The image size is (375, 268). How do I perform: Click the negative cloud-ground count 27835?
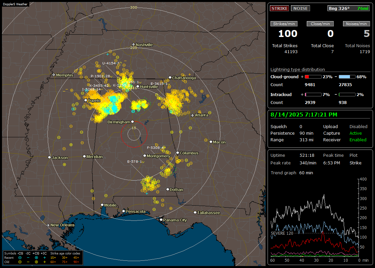345,85
